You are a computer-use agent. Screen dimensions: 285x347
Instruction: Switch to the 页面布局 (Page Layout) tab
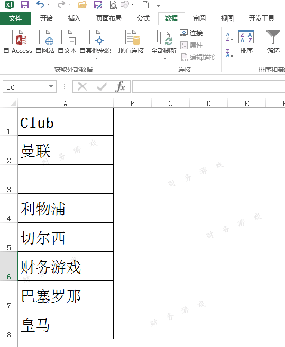108,18
